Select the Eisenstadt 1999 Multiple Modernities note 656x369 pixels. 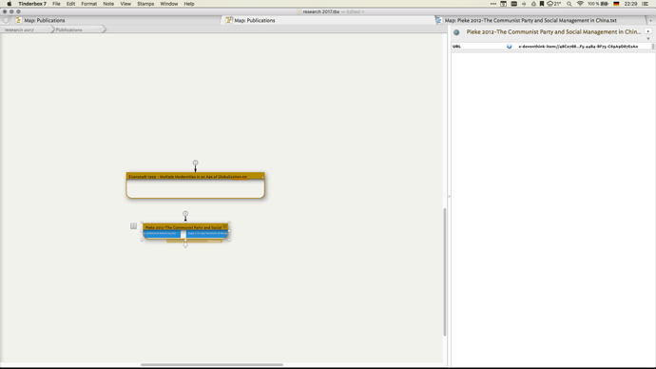pos(196,185)
